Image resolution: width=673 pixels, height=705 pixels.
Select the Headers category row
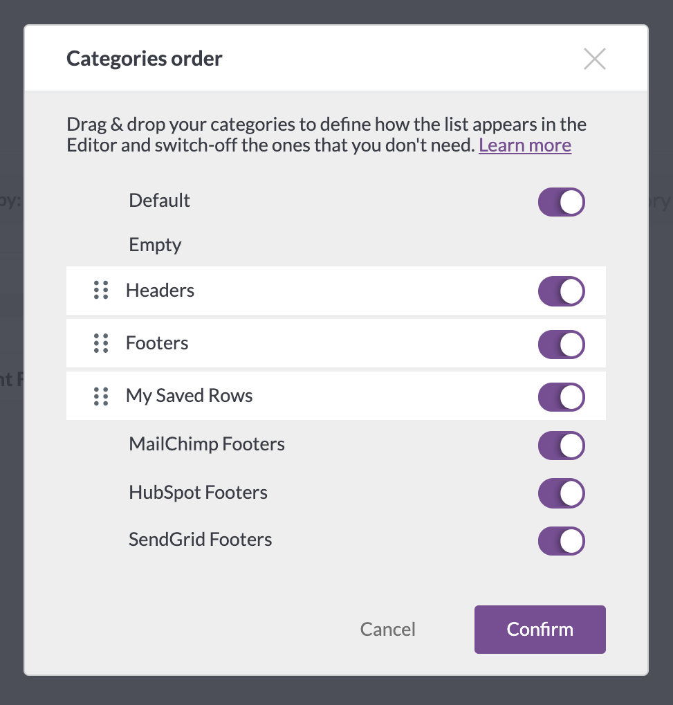pos(336,291)
